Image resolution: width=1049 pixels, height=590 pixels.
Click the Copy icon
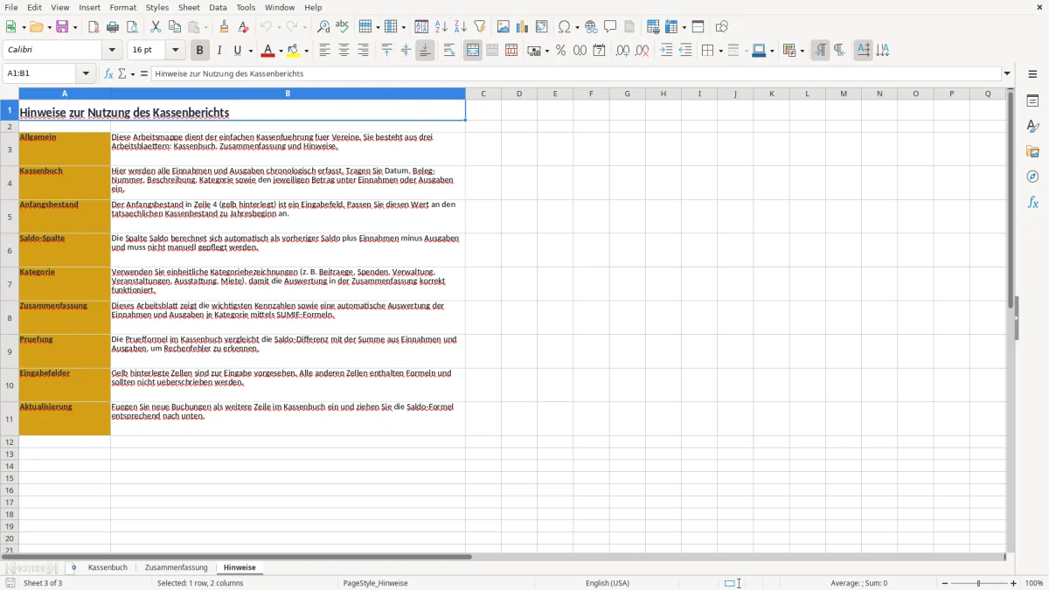(x=174, y=27)
